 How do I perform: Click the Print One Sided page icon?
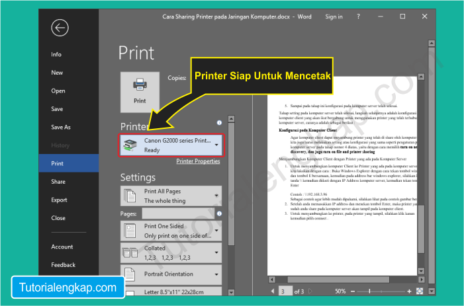[130, 231]
